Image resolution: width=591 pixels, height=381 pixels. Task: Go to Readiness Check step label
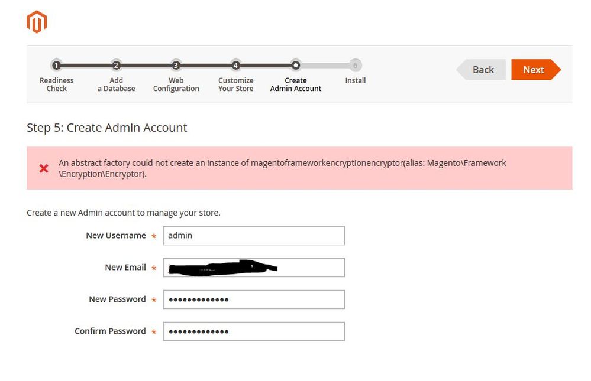pos(57,84)
